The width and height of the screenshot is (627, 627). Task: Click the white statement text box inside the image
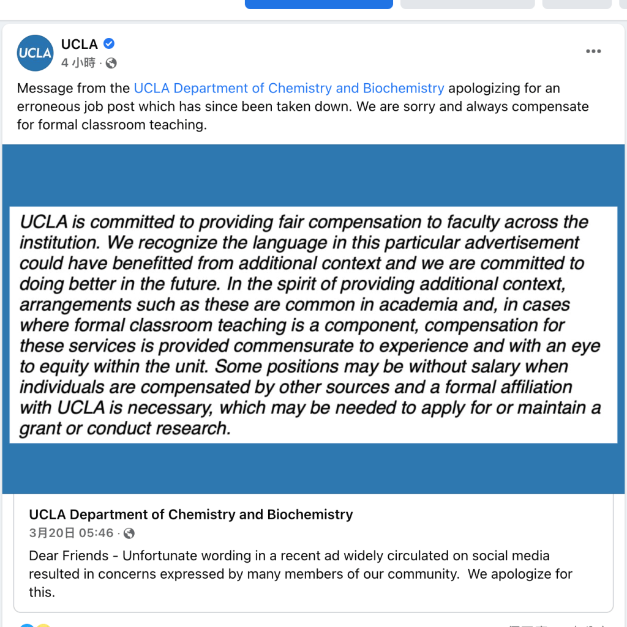[313, 325]
